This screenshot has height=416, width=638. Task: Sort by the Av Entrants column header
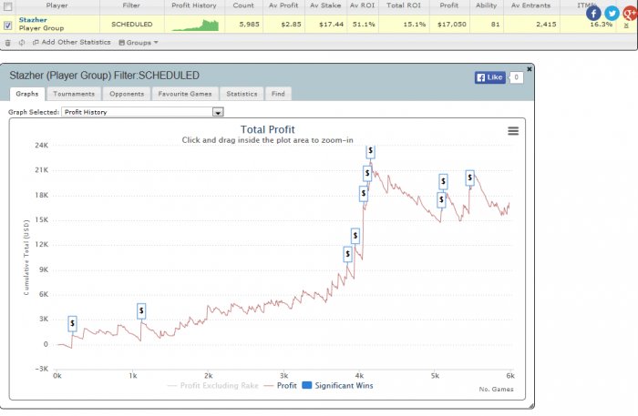pyautogui.click(x=530, y=5)
